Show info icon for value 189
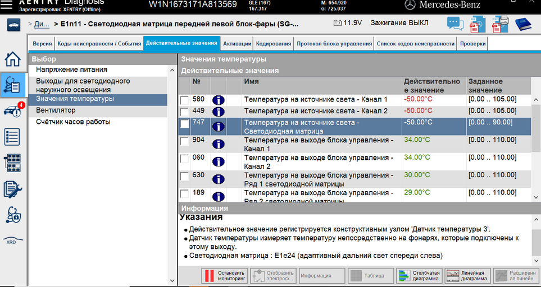This screenshot has width=541, height=287. click(x=219, y=197)
